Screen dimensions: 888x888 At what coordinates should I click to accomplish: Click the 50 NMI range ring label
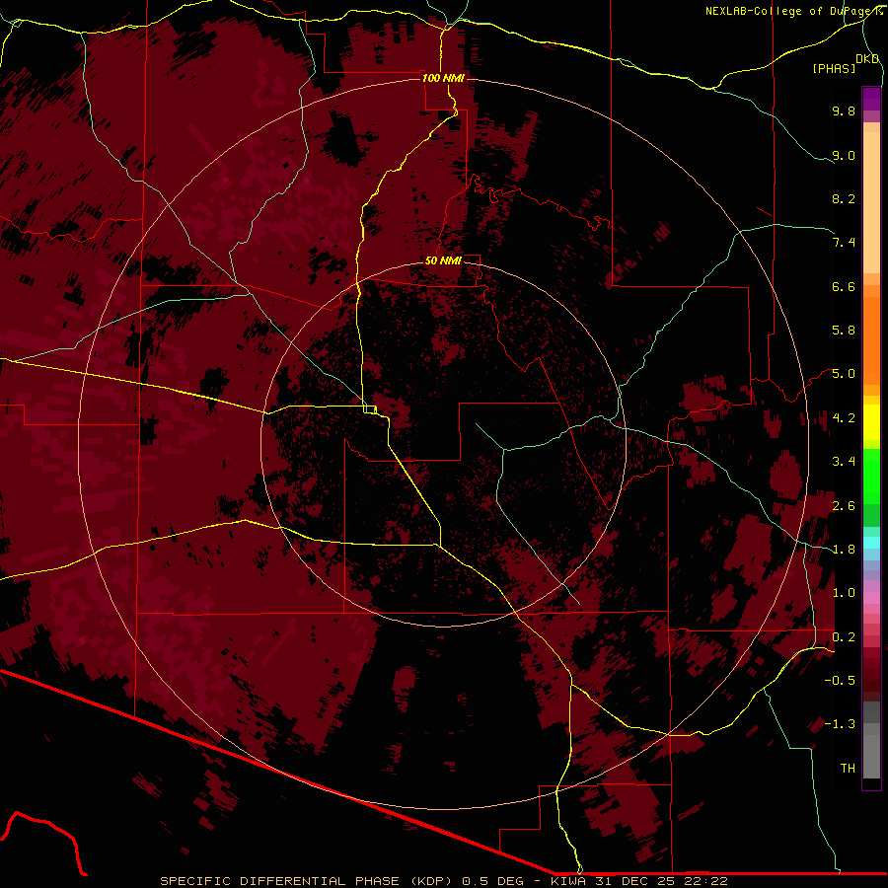[x=443, y=260]
